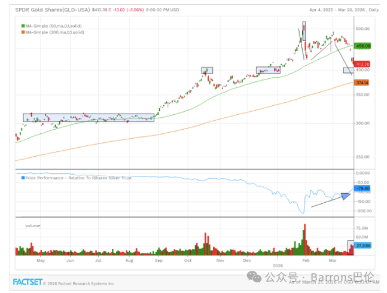
Task: Click the MA-Simple (50,ma,0,1,solid) legend label
Action: 54,26
